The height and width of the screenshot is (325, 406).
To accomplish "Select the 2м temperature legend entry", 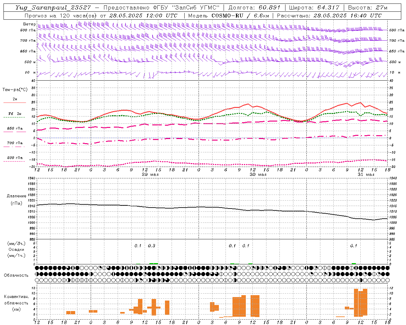I will click(x=15, y=99).
